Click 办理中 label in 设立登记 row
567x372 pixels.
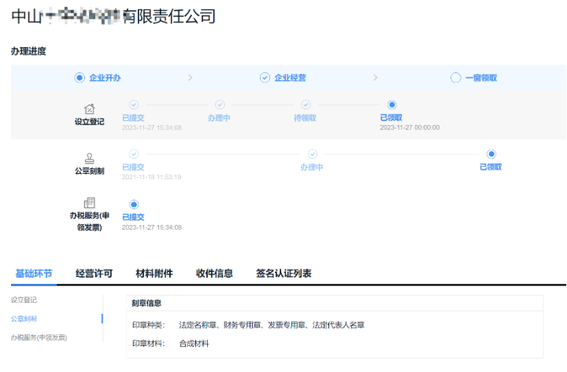(219, 118)
